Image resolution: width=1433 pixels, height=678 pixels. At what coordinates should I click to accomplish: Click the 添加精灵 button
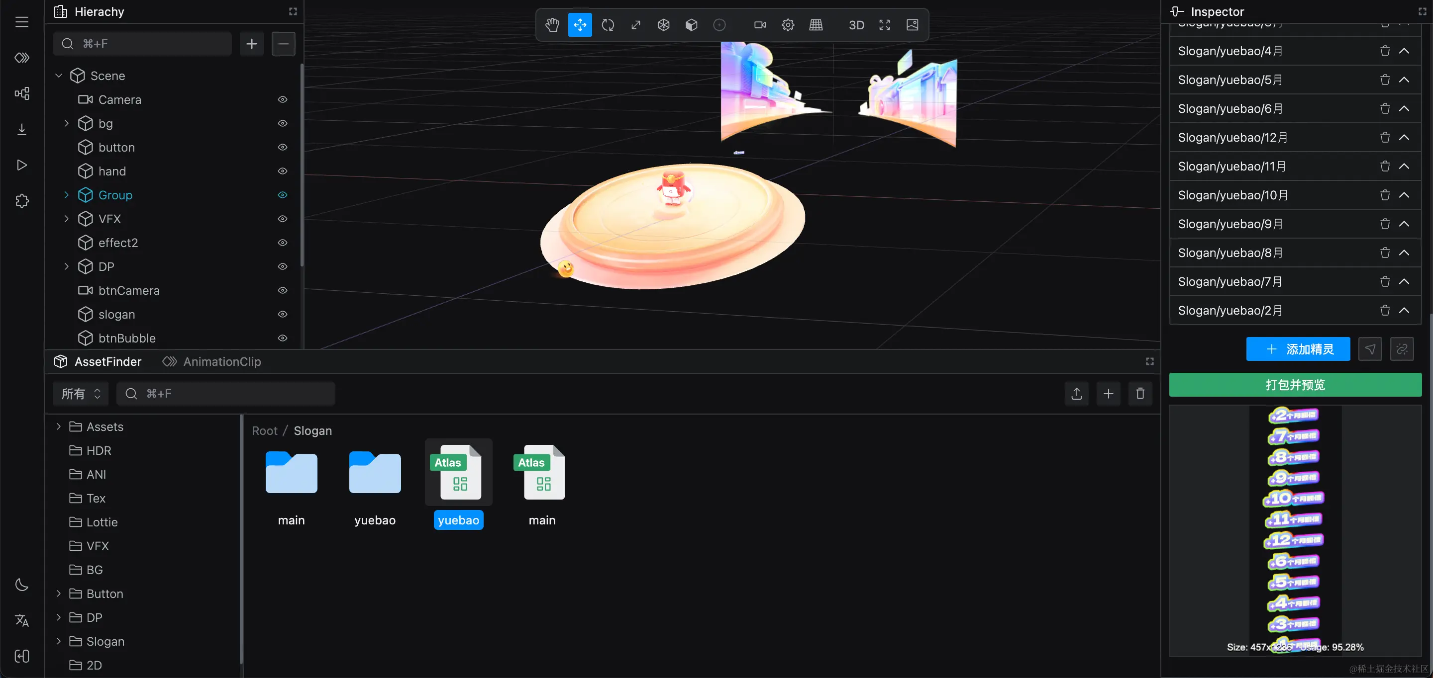pos(1298,349)
